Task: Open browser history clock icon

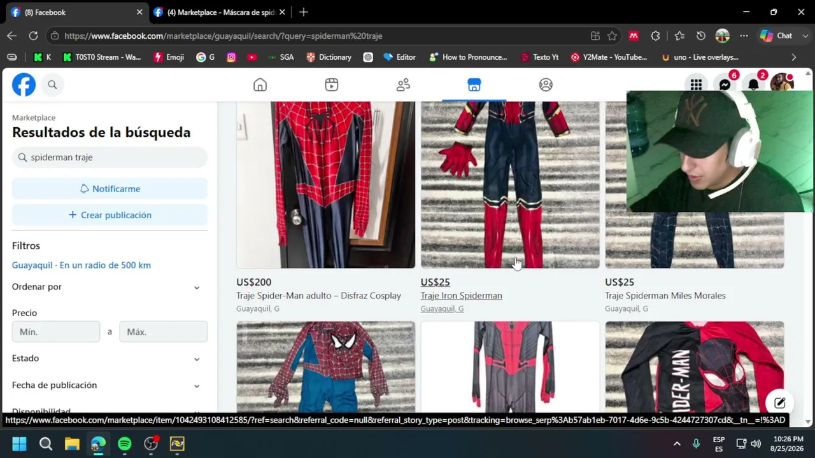Action: [701, 36]
